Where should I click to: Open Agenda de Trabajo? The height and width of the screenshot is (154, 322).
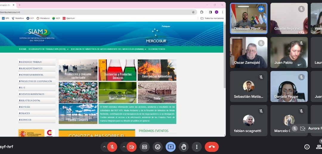click(37, 62)
